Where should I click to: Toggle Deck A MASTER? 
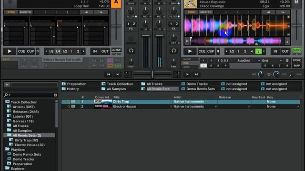[25, 12]
